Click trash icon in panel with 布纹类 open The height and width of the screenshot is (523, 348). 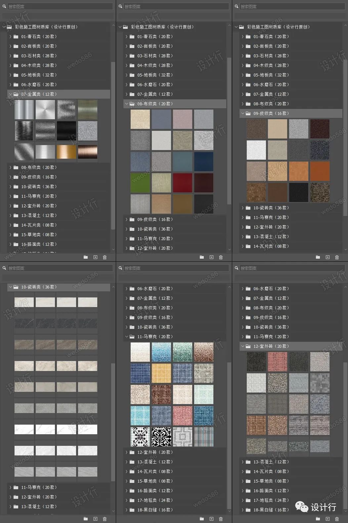221,257
